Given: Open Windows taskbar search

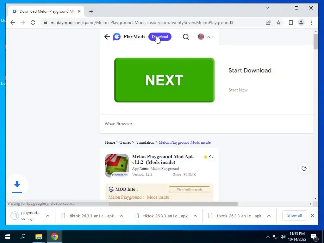Looking at the screenshot, I should [x=23, y=237].
